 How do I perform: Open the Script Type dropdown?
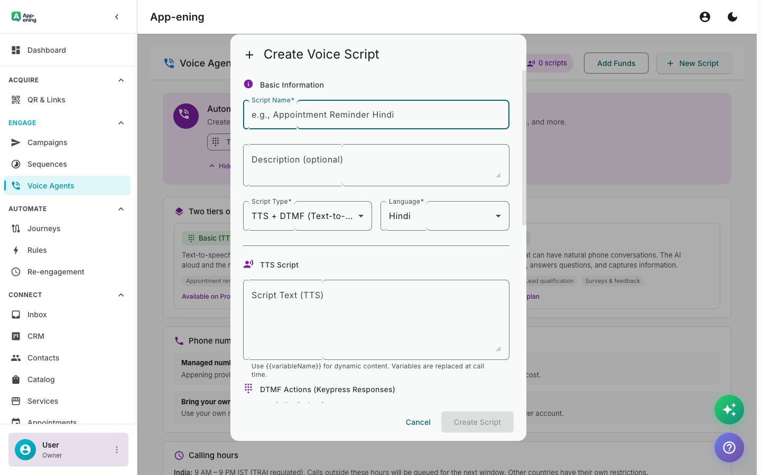click(308, 215)
